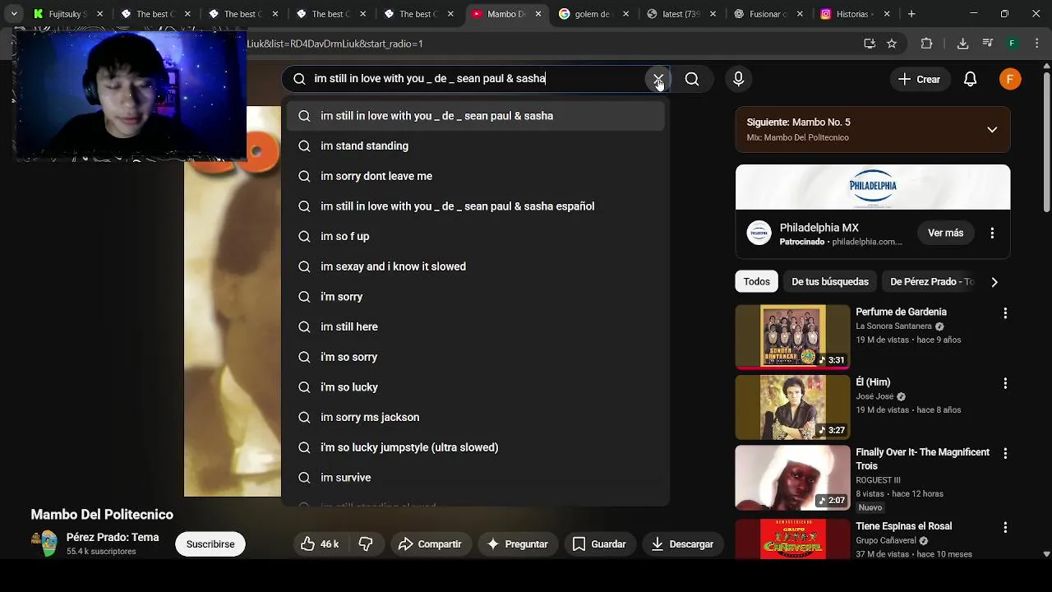Select first suggestion sean paul & sasha
Image resolution: width=1052 pixels, height=592 pixels.
click(x=476, y=116)
